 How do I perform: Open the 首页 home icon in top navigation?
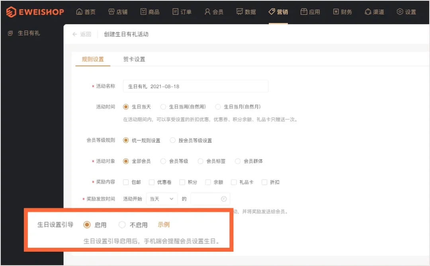[x=79, y=12]
